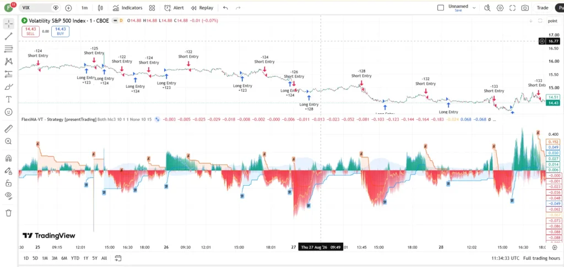Select the brush drawing tool
Screen dimensions: 564x267
point(9,87)
